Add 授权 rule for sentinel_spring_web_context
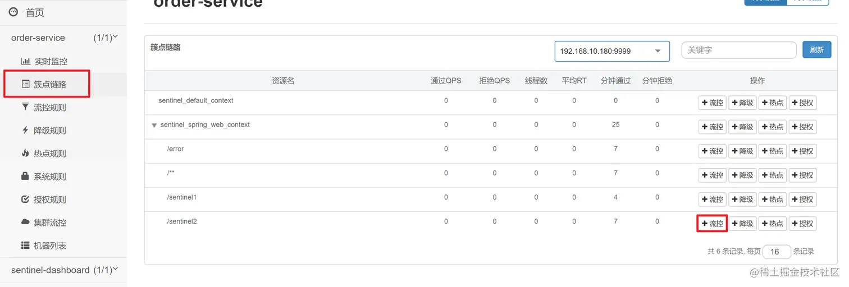Image resolution: width=849 pixels, height=287 pixels. pos(802,127)
